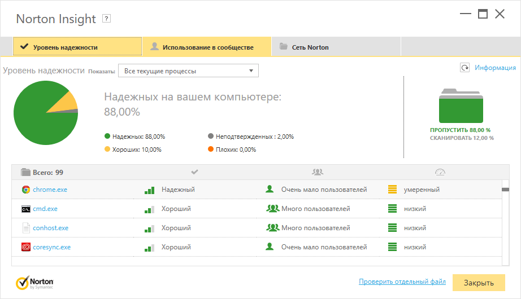The width and height of the screenshot is (521, 299).
Task: Click the orange Плохих legend dot
Action: [x=211, y=149]
